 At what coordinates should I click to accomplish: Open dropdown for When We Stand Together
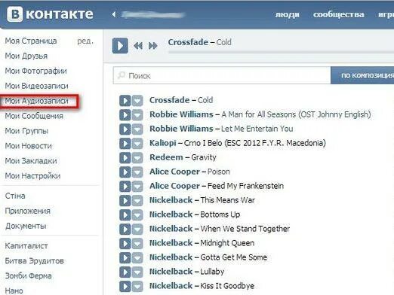137,230
